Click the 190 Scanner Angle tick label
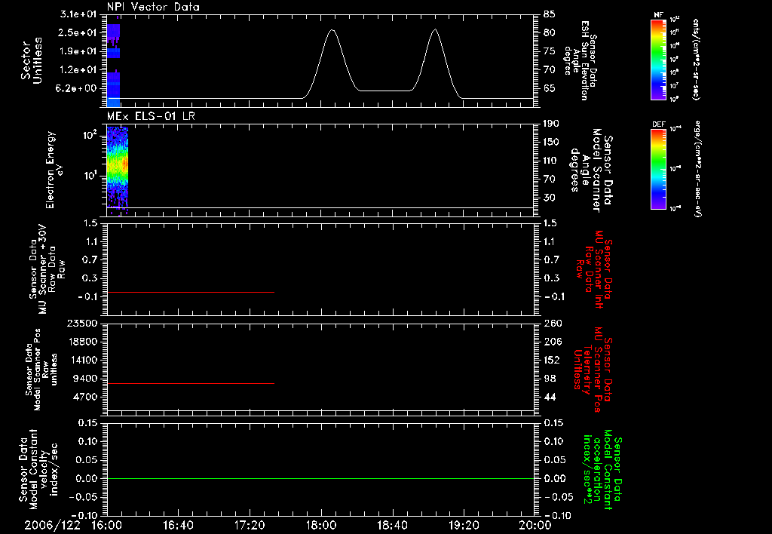Image resolution: width=772 pixels, height=534 pixels. click(x=551, y=124)
